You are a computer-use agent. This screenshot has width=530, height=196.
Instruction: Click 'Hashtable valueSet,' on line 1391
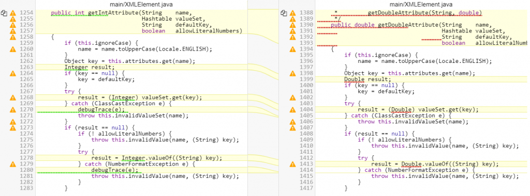[474, 31]
